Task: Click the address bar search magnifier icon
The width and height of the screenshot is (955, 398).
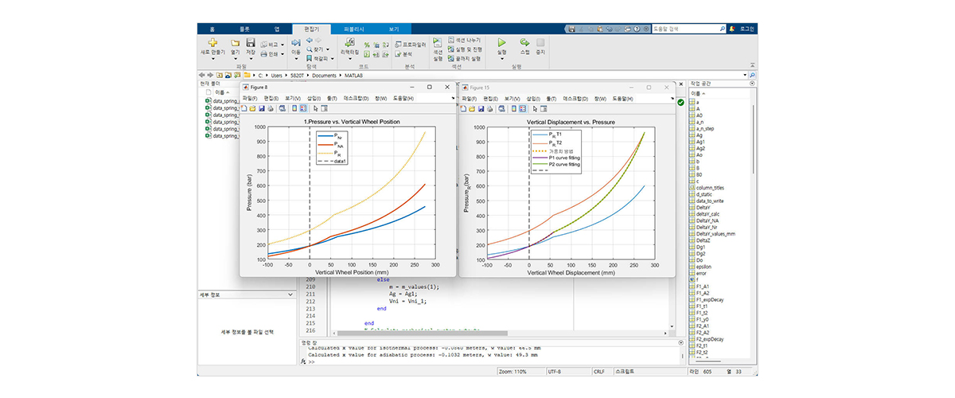Action: [752, 75]
